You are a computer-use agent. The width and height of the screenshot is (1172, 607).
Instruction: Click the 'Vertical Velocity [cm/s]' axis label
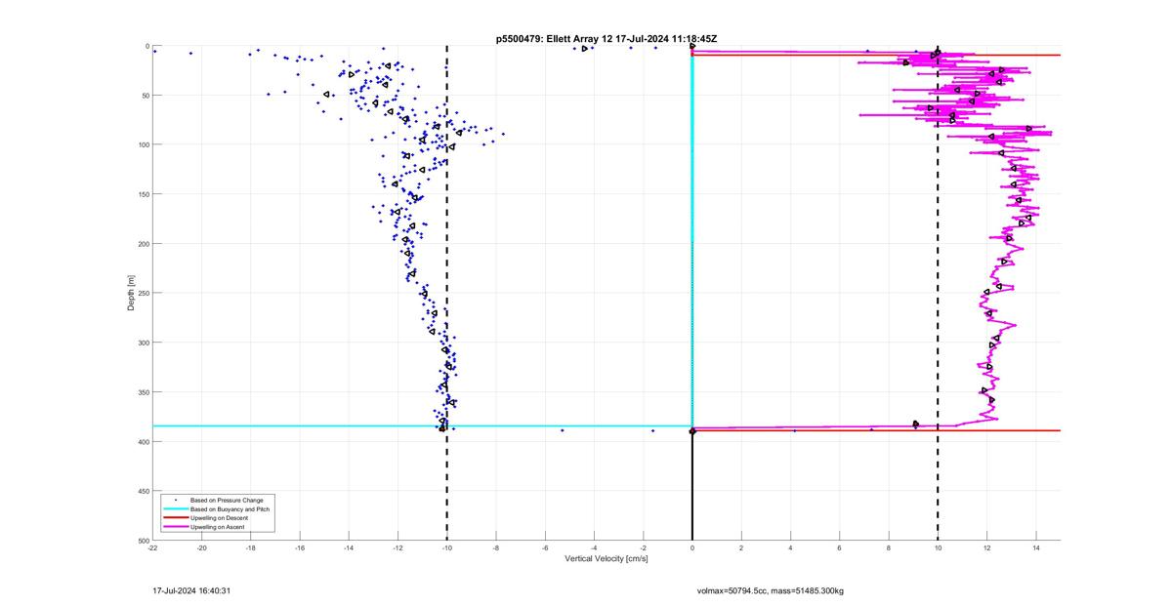[607, 558]
